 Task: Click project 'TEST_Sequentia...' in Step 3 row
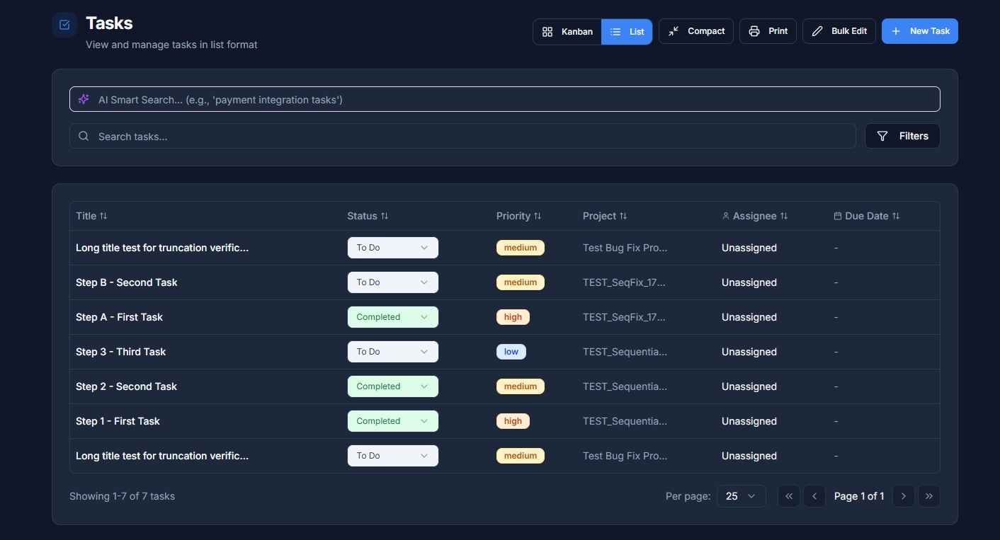[x=625, y=352]
